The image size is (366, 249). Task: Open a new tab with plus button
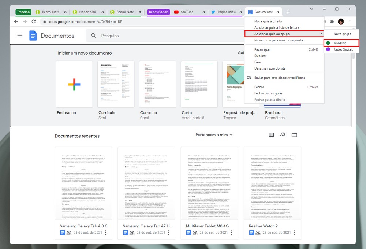point(288,12)
